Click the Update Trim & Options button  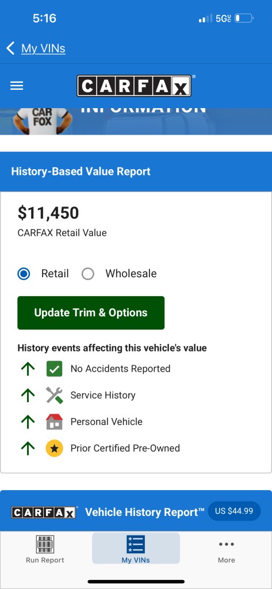point(91,313)
